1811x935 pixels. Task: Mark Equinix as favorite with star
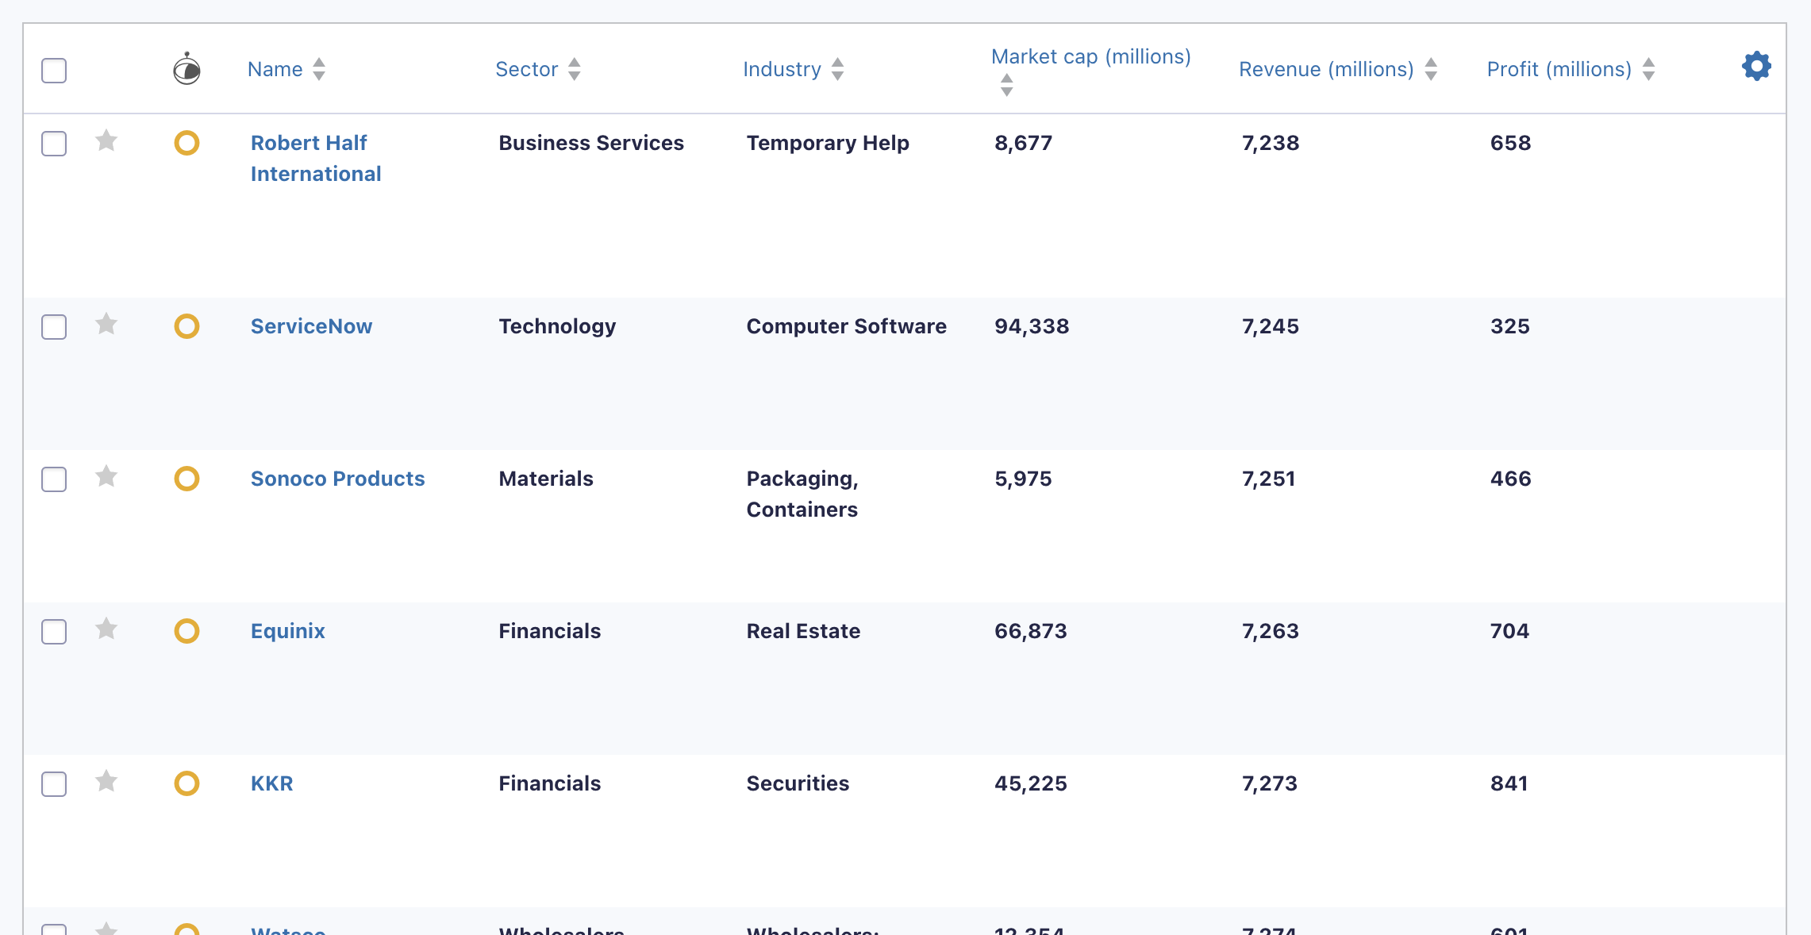(x=106, y=629)
